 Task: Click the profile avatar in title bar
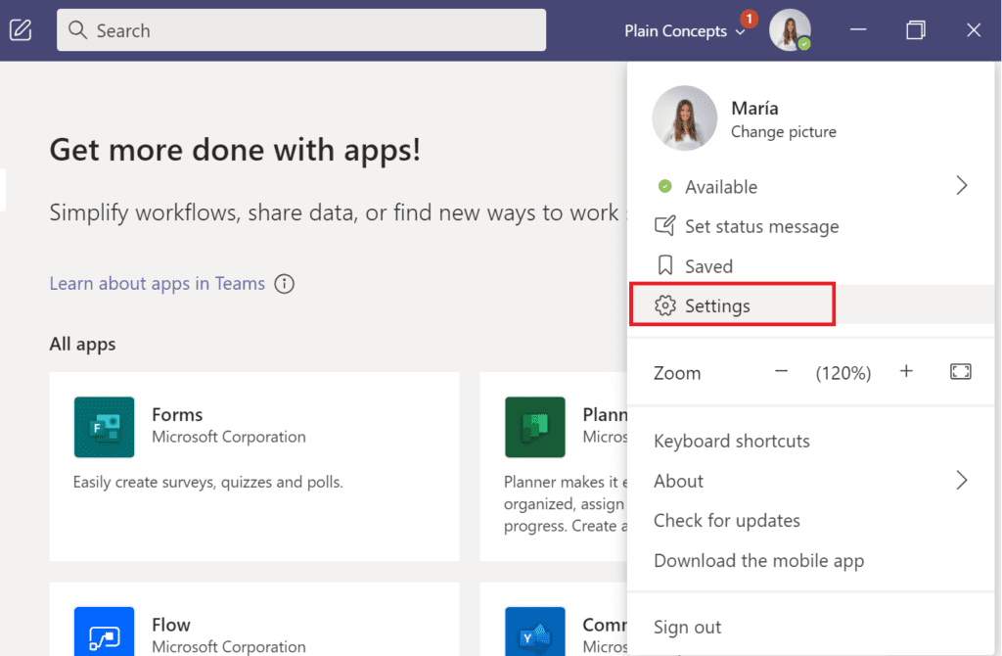[x=789, y=30]
